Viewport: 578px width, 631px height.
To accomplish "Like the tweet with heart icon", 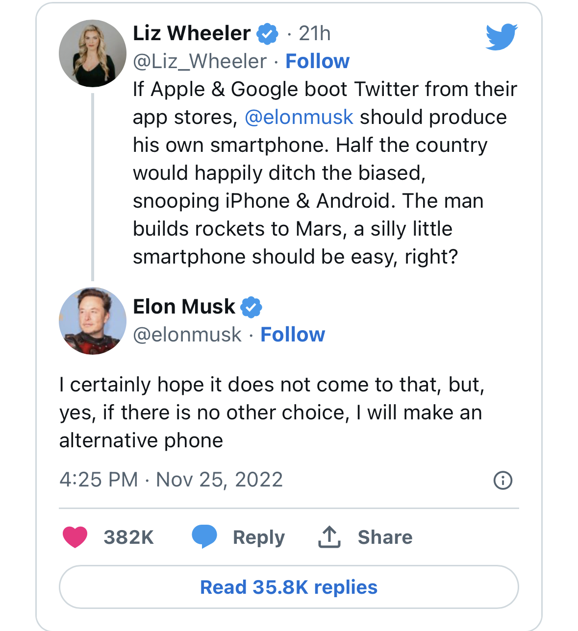I will tap(75, 537).
